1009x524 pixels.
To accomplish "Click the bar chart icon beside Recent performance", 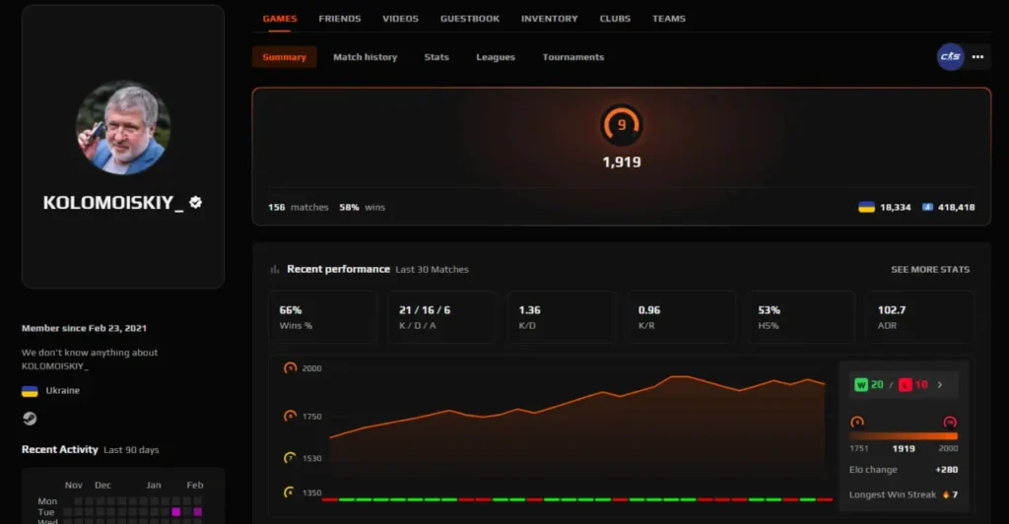I will pyautogui.click(x=275, y=270).
